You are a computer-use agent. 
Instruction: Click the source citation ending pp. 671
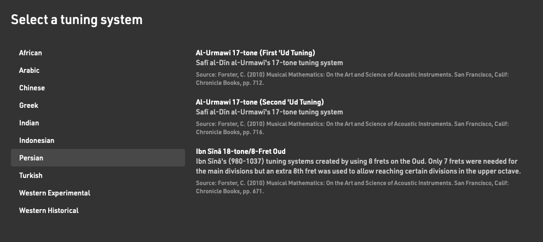pos(353,187)
